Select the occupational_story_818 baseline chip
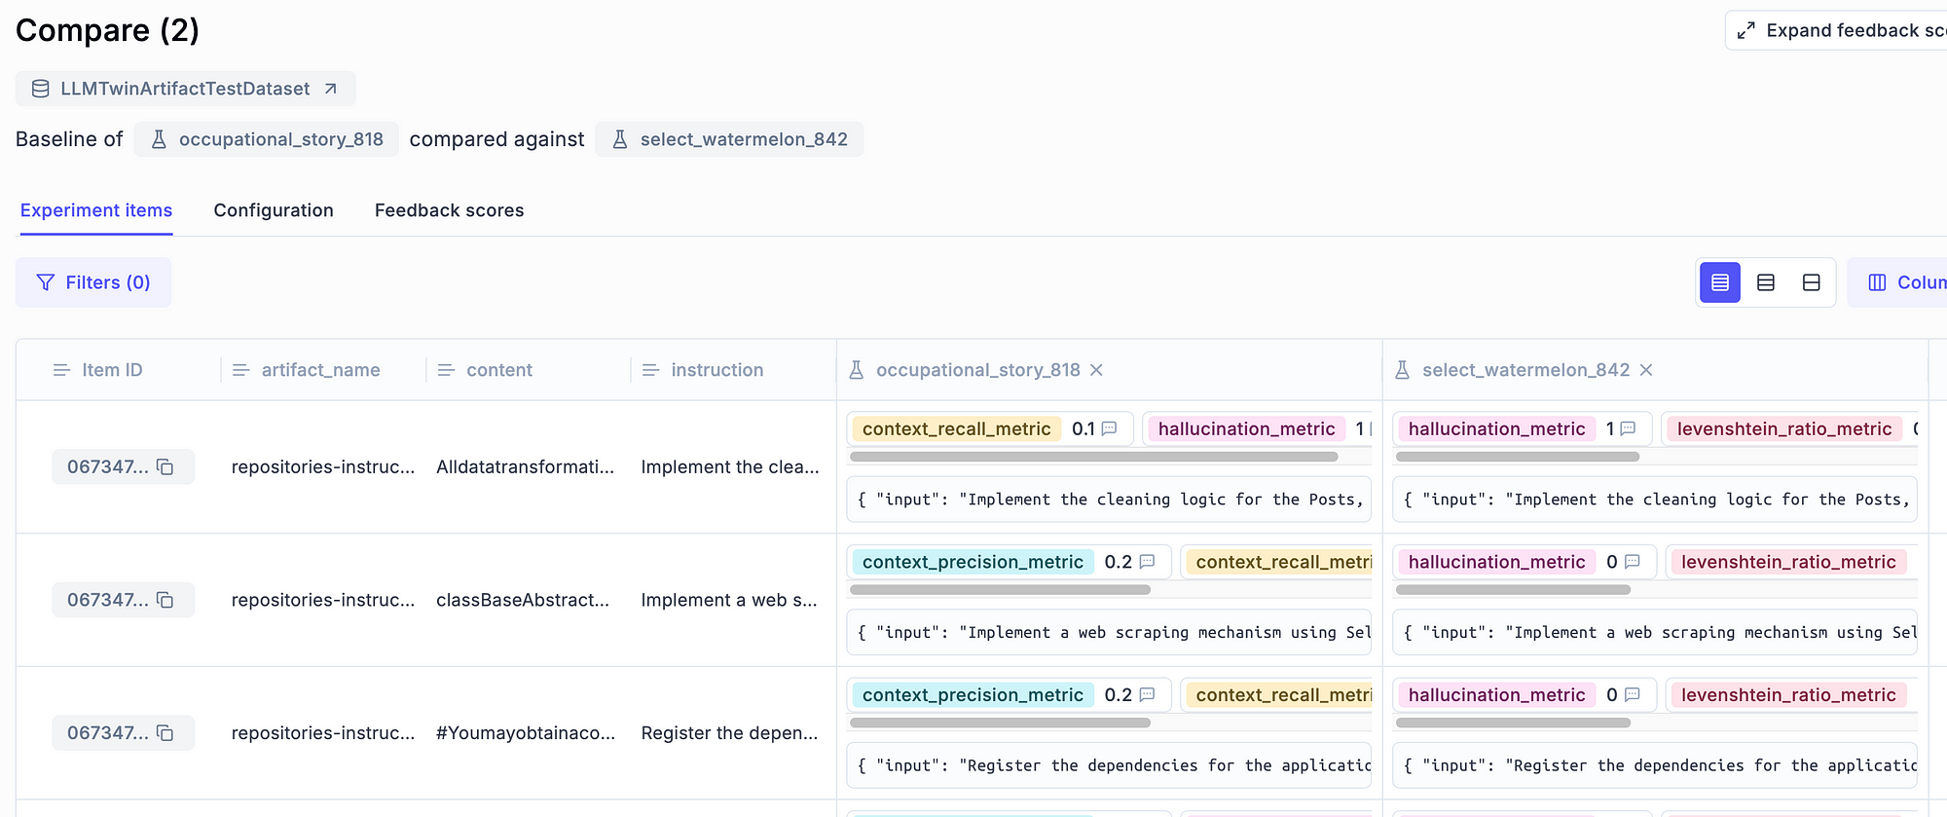Image resolution: width=1947 pixels, height=817 pixels. [266, 139]
